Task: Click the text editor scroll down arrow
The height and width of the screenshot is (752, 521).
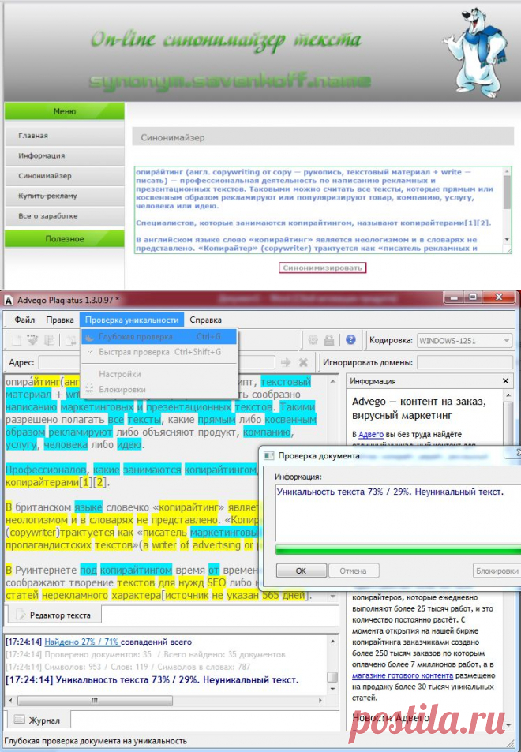Action: (333, 596)
